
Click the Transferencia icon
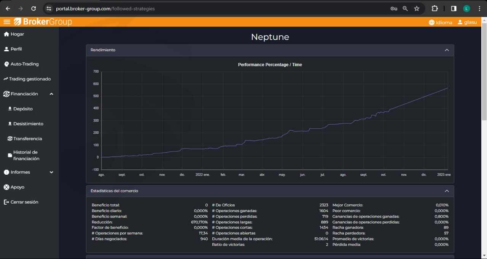[10, 139]
